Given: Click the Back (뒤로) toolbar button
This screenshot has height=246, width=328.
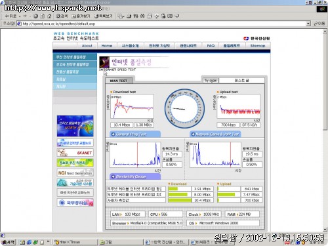Looking at the screenshot, I should tap(10, 16).
